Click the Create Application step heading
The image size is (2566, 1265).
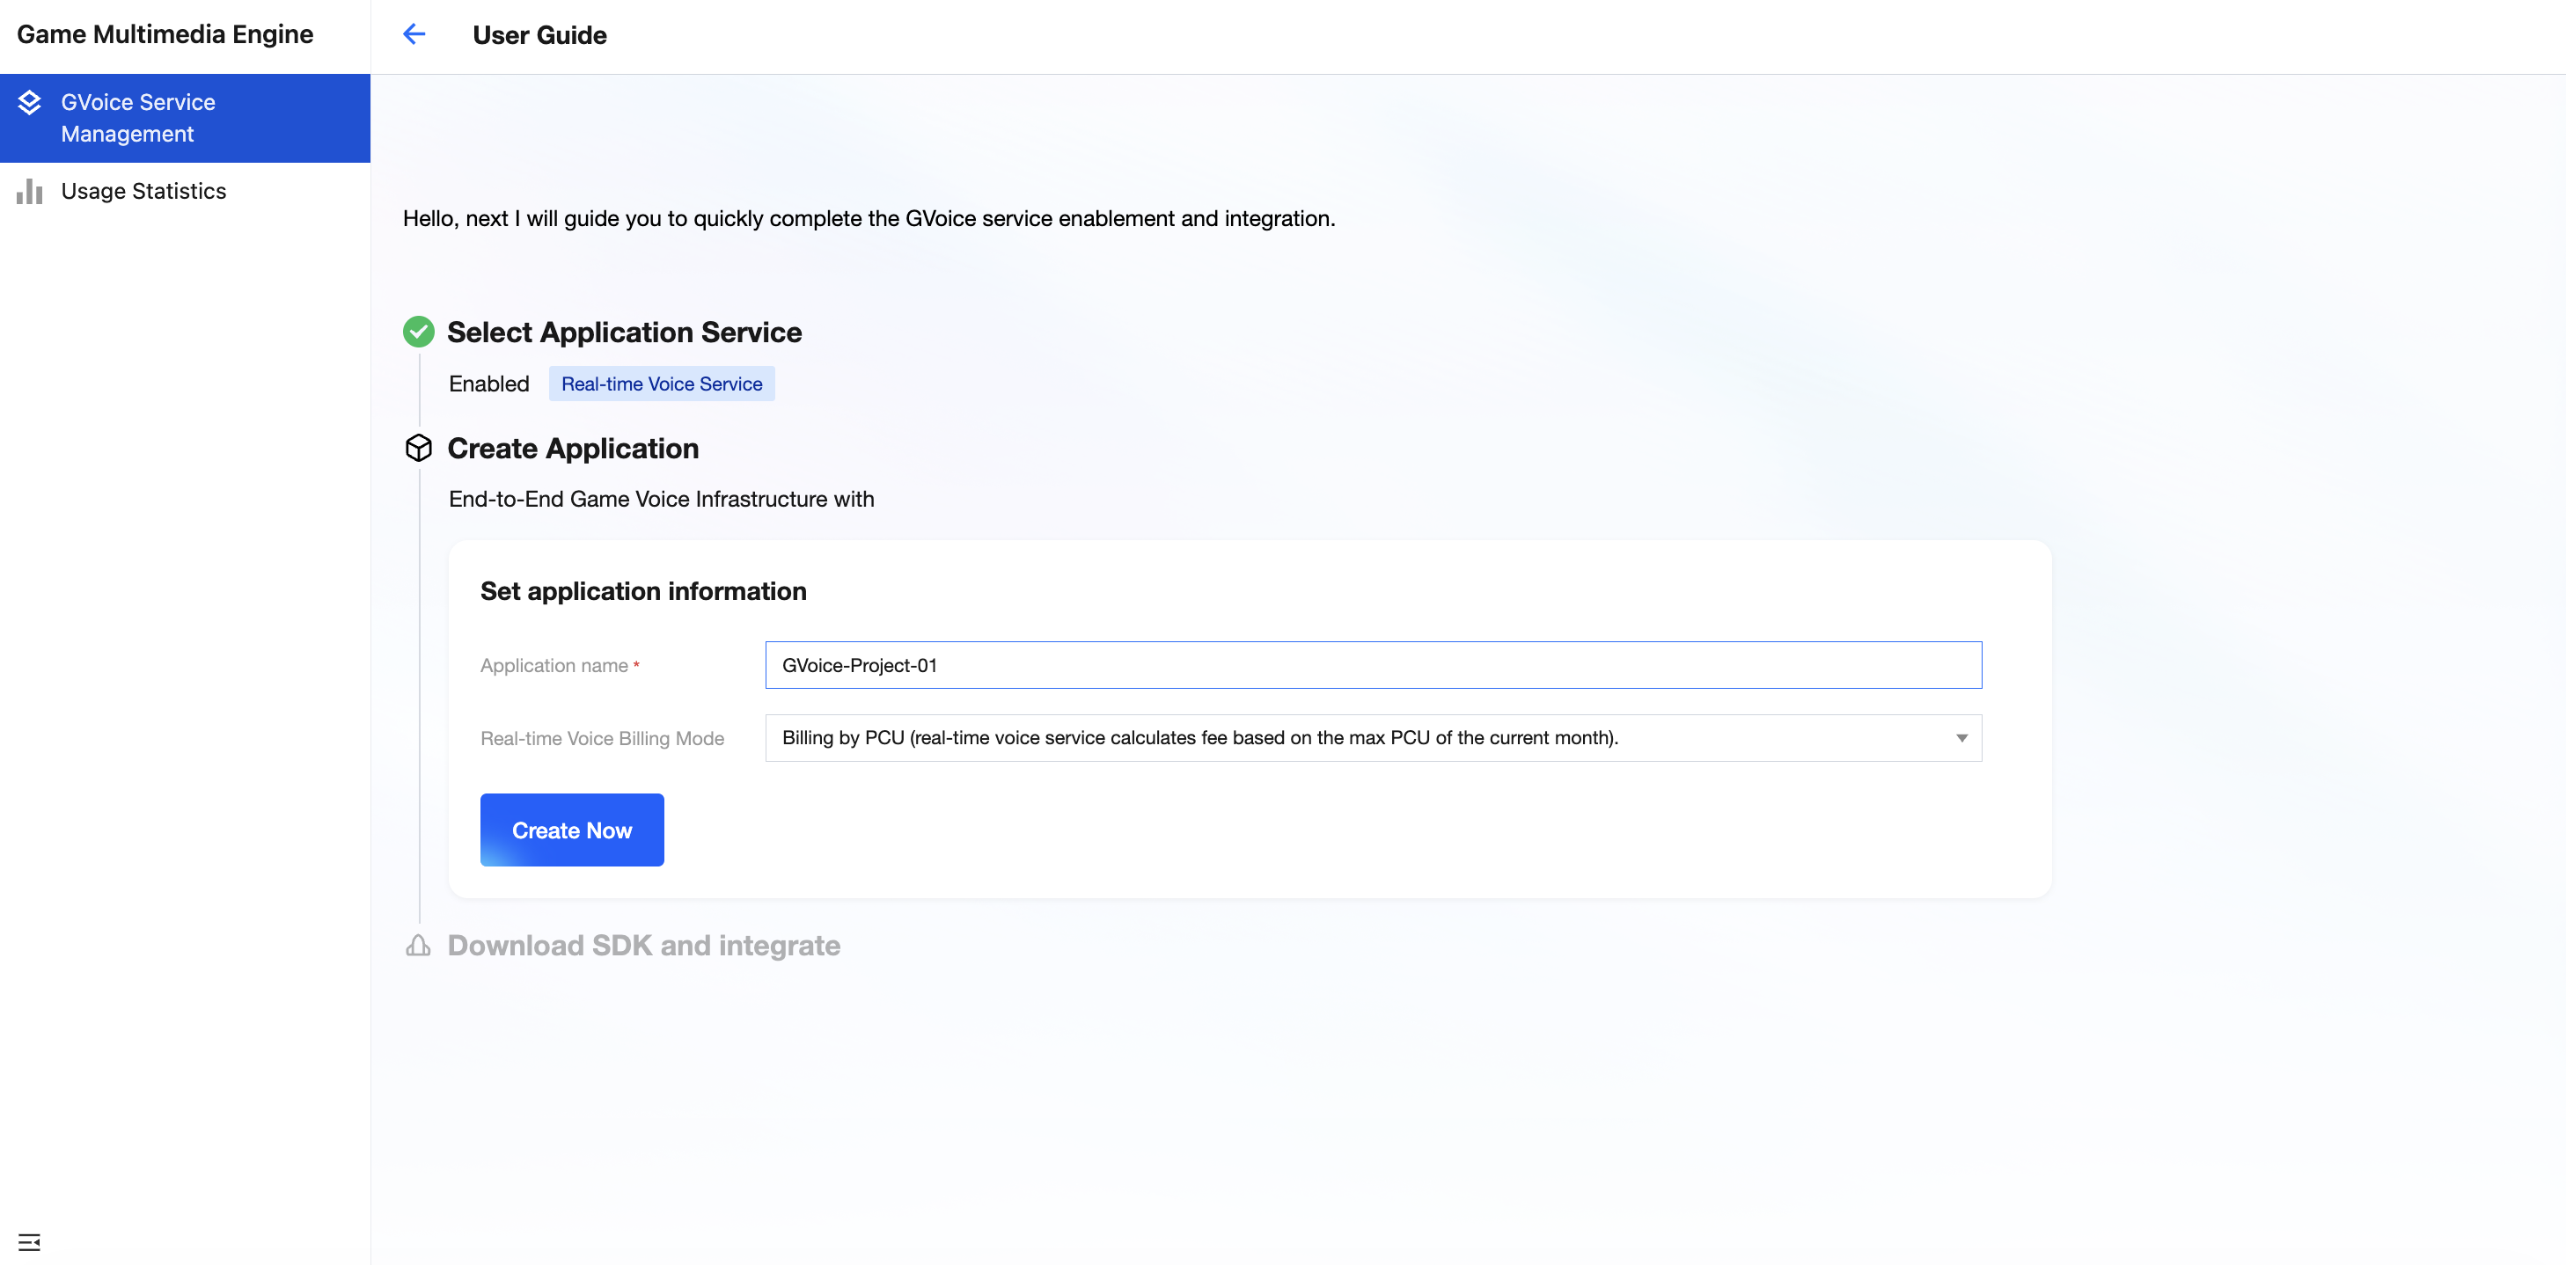pyautogui.click(x=573, y=449)
